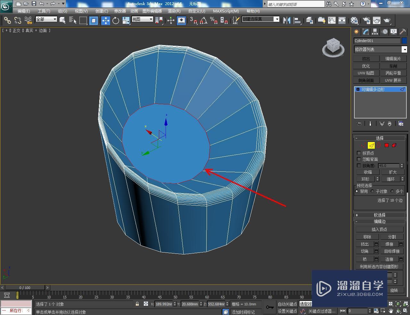Select Element sub-object level icon

pos(394,145)
